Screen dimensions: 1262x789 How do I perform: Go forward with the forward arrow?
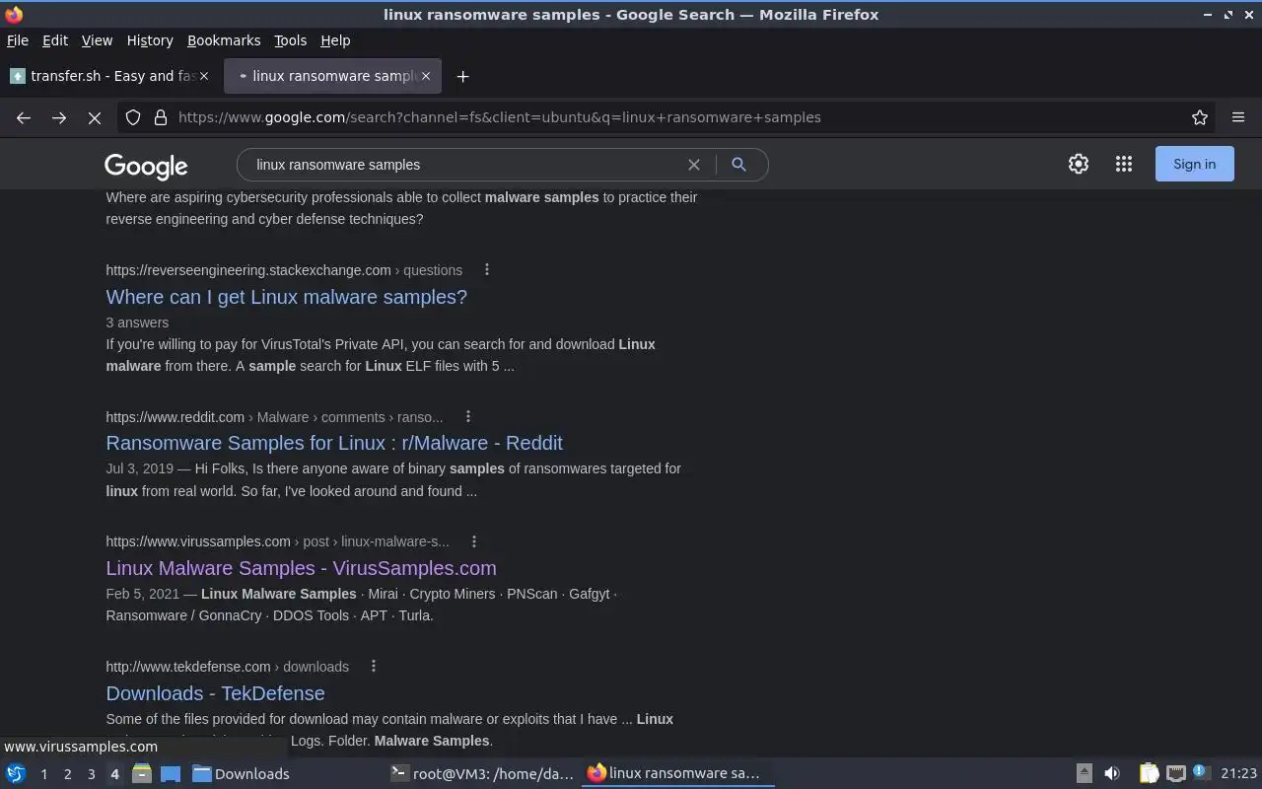click(x=59, y=117)
